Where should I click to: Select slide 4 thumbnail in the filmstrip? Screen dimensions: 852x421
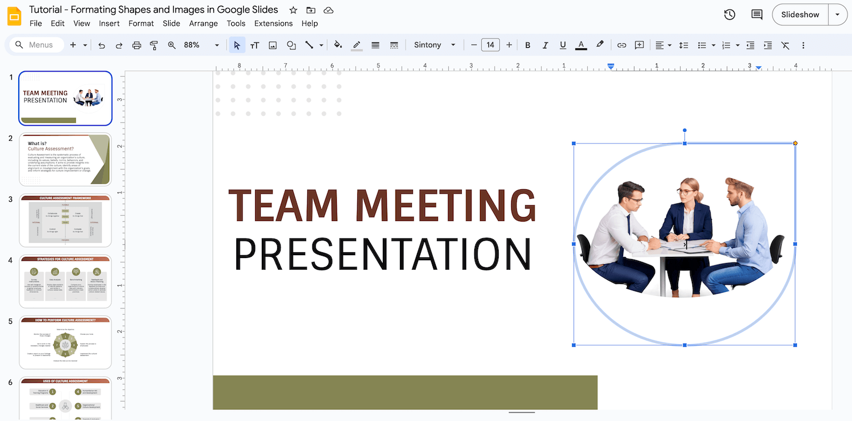tap(65, 281)
